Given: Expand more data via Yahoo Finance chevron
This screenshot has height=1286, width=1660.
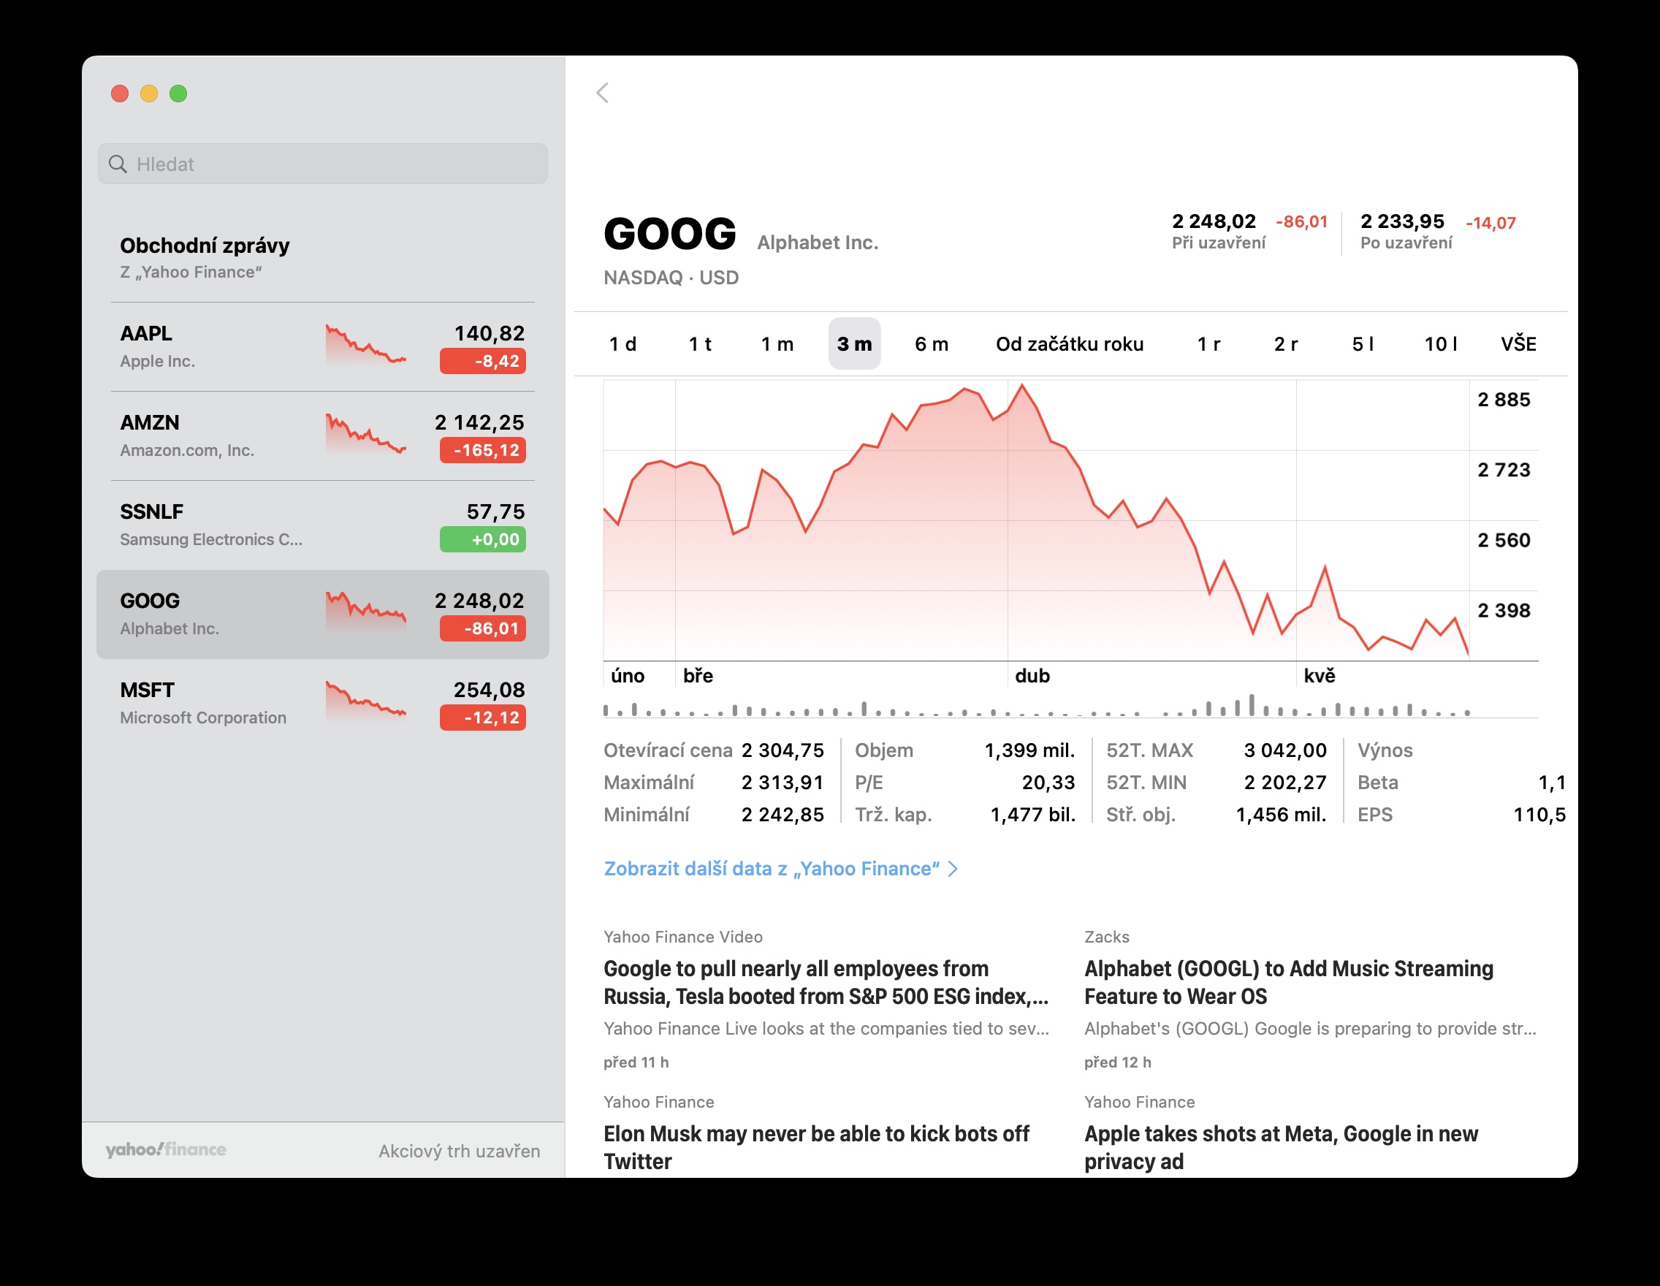Looking at the screenshot, I should (x=952, y=869).
